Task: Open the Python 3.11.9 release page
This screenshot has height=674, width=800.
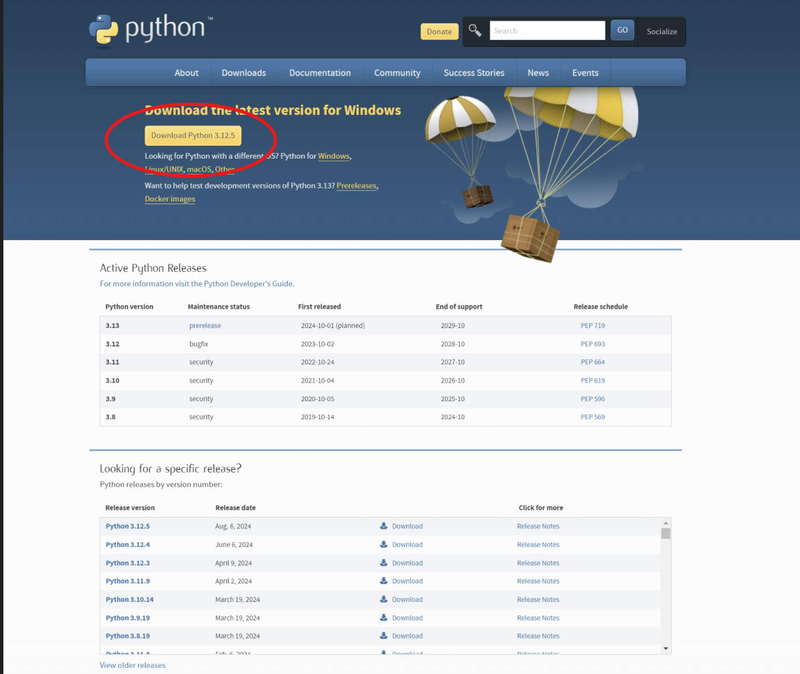Action: [128, 581]
